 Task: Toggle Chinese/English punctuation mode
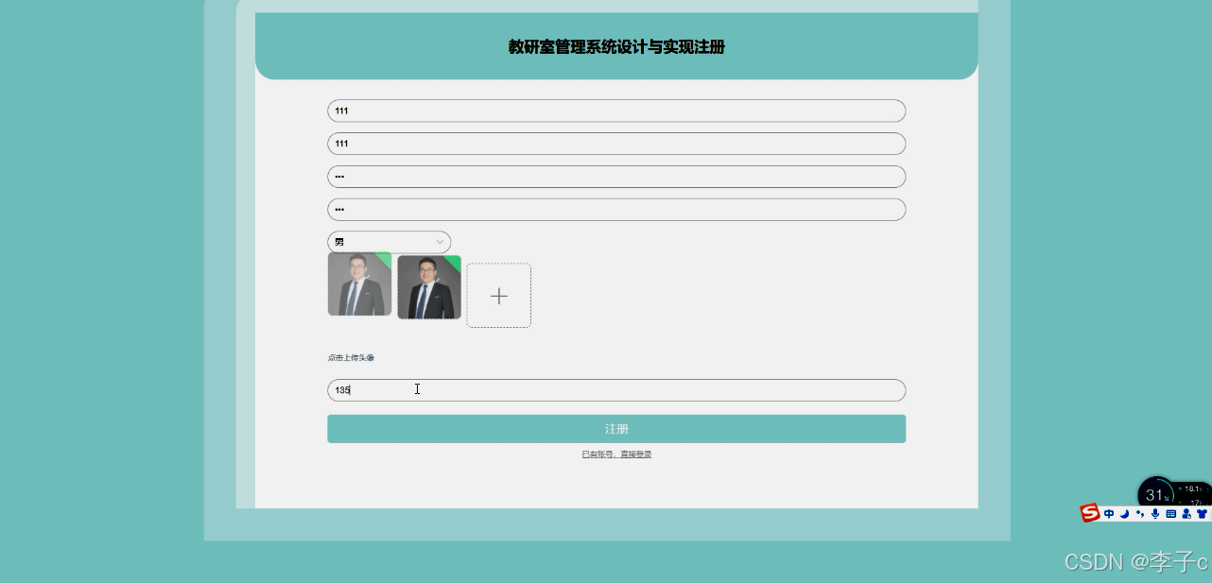[1140, 513]
